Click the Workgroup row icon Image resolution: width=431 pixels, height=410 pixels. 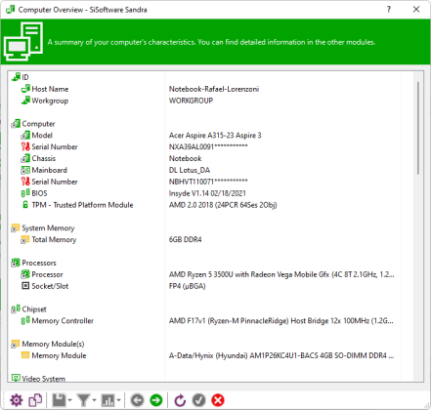click(25, 101)
